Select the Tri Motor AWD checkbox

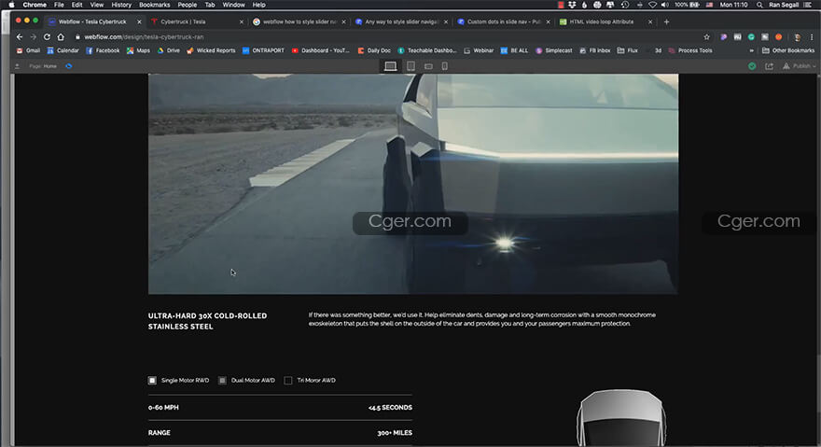point(288,381)
